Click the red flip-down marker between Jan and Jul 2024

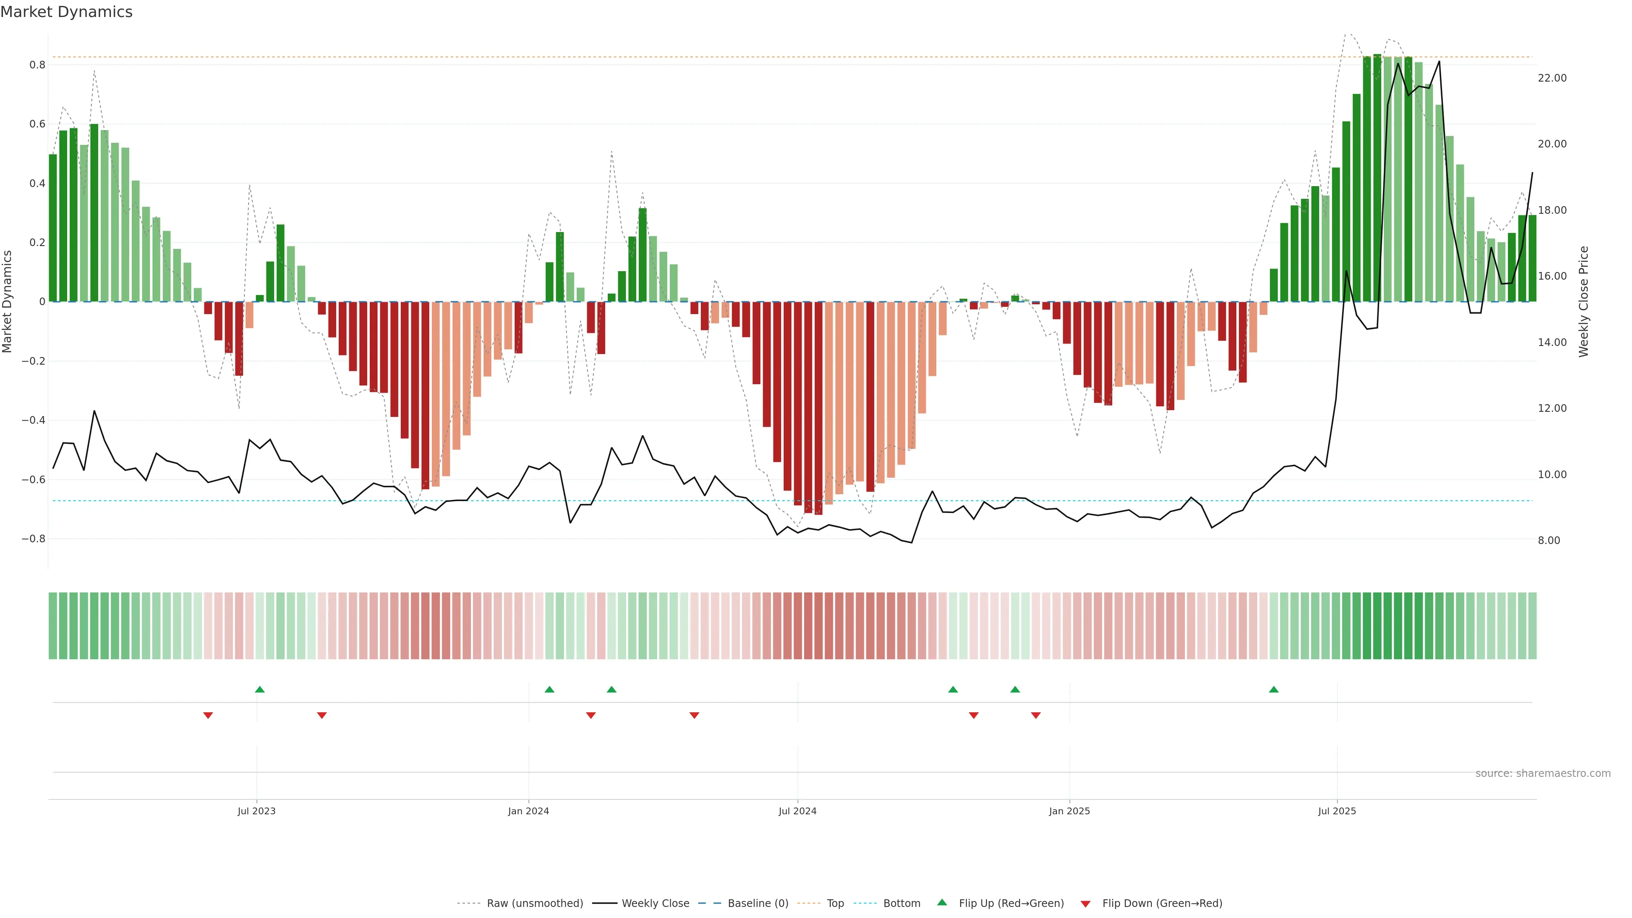[694, 715]
